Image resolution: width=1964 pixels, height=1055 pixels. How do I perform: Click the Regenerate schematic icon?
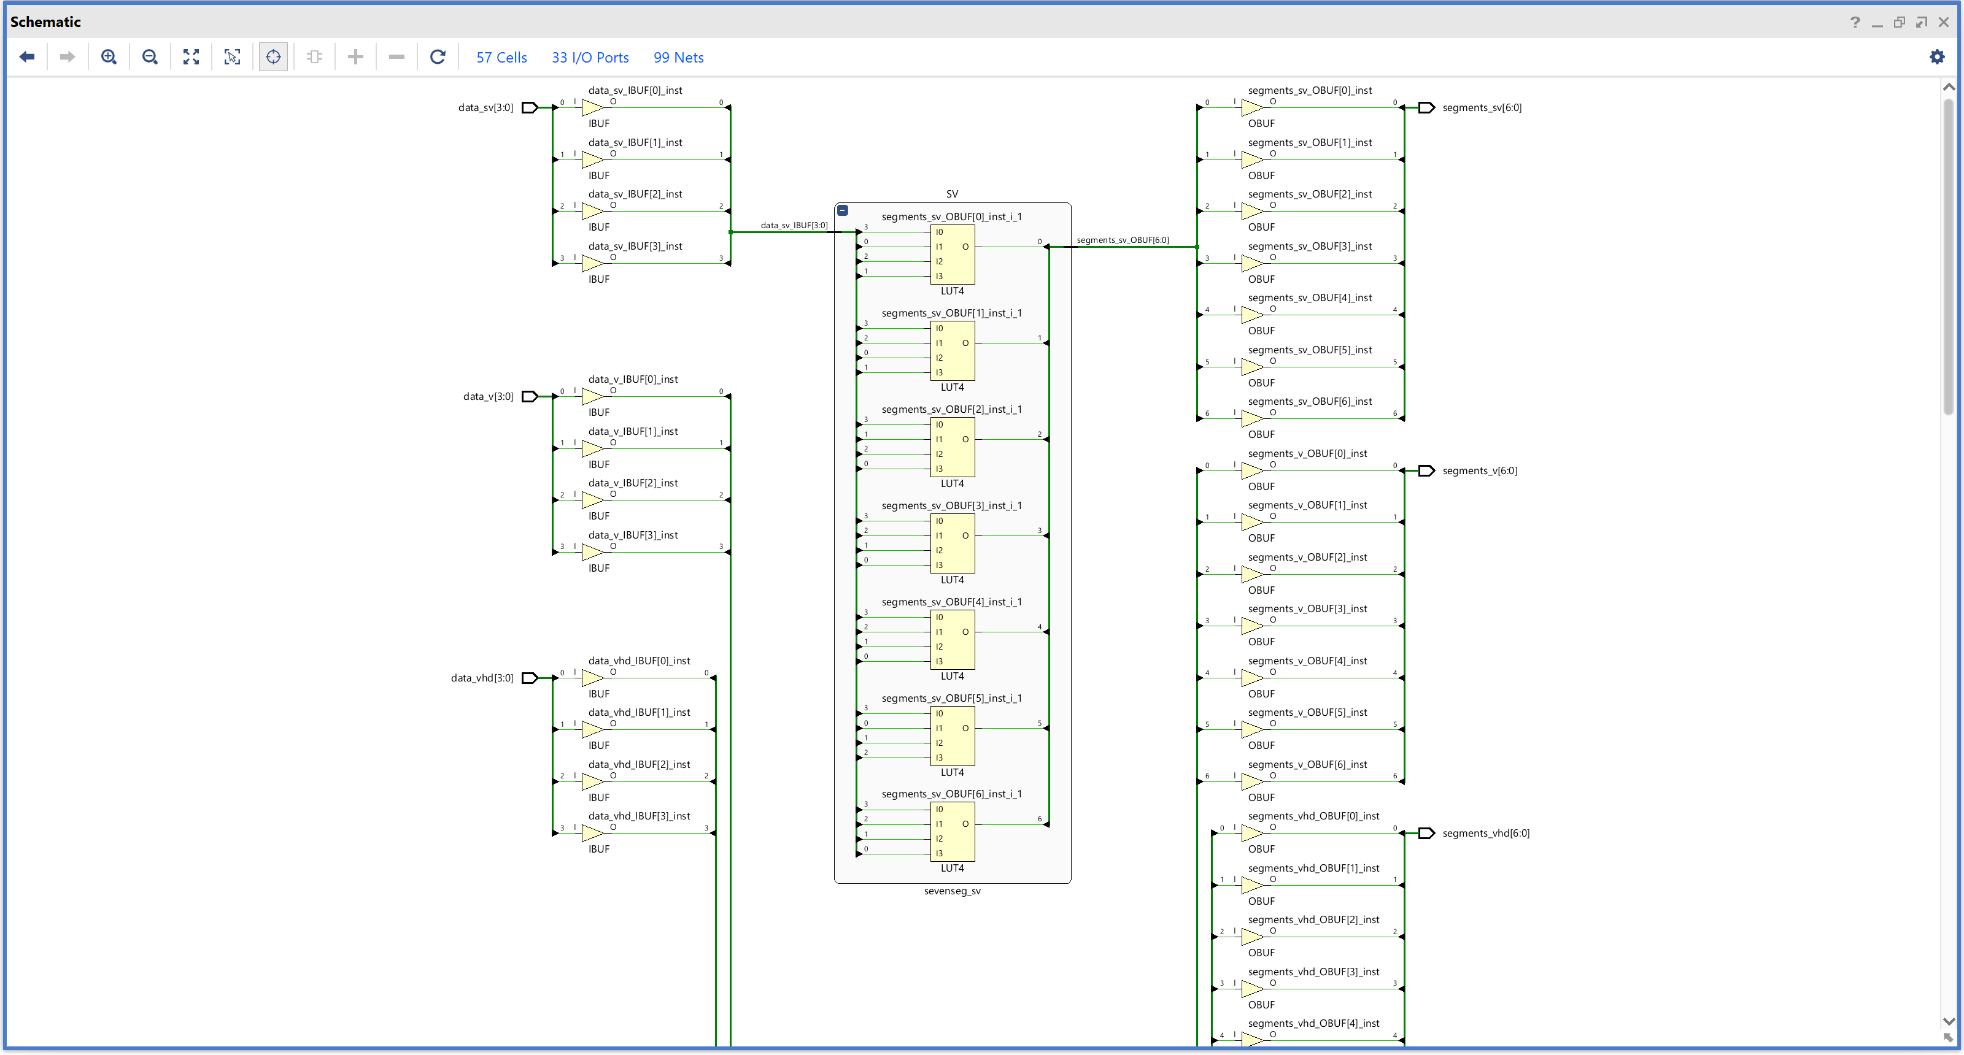(x=438, y=57)
